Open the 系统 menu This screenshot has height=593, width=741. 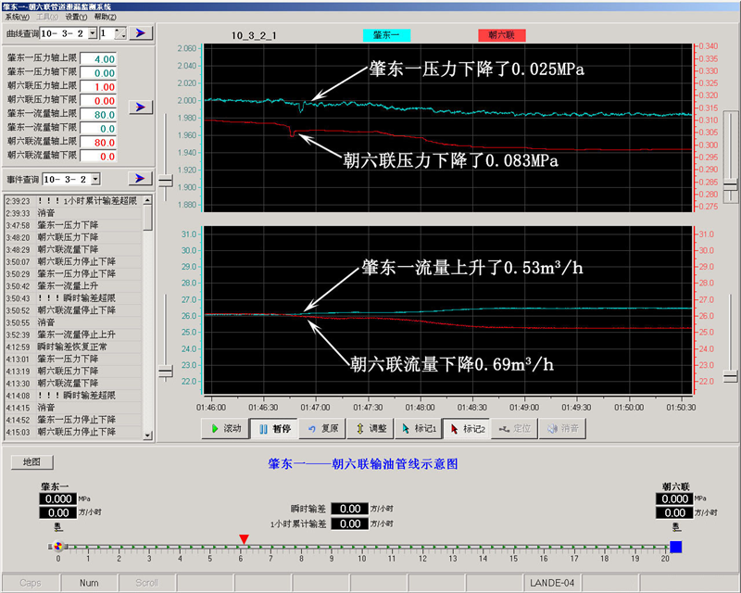click(x=17, y=17)
